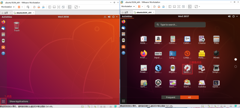Launch Software Updater from the grid

158,83
